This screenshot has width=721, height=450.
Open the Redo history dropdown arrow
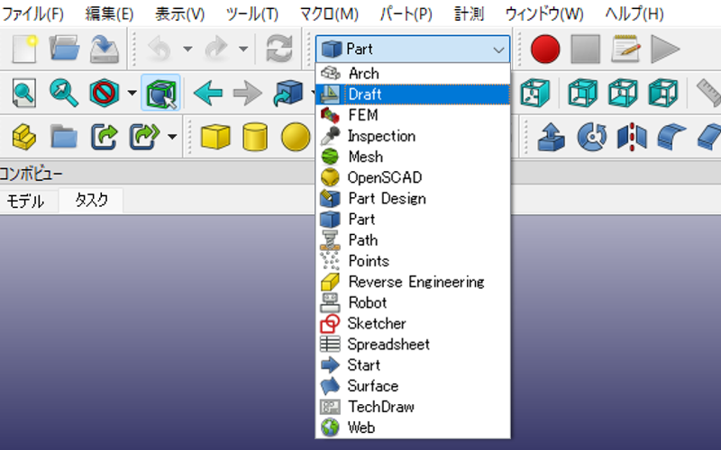tap(243, 49)
